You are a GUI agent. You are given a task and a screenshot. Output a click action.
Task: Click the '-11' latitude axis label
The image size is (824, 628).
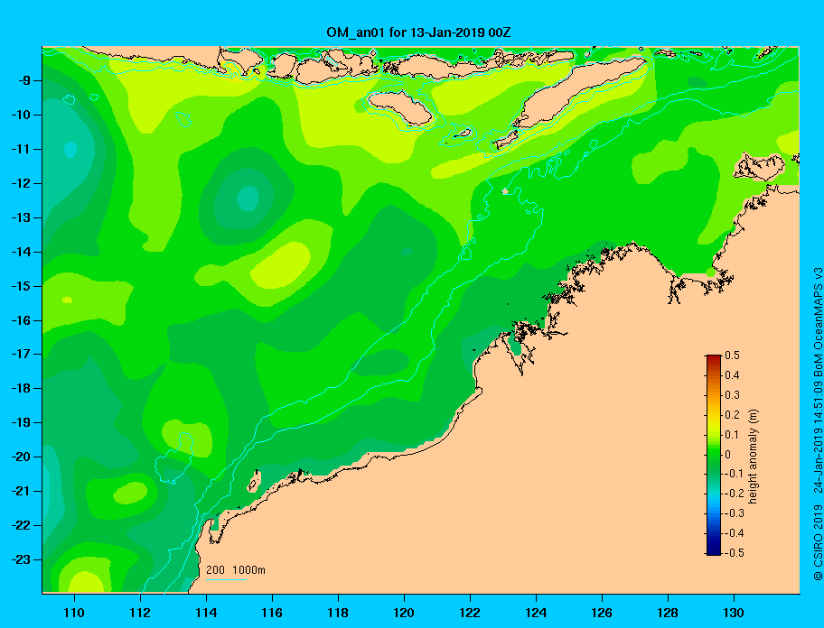(x=21, y=150)
